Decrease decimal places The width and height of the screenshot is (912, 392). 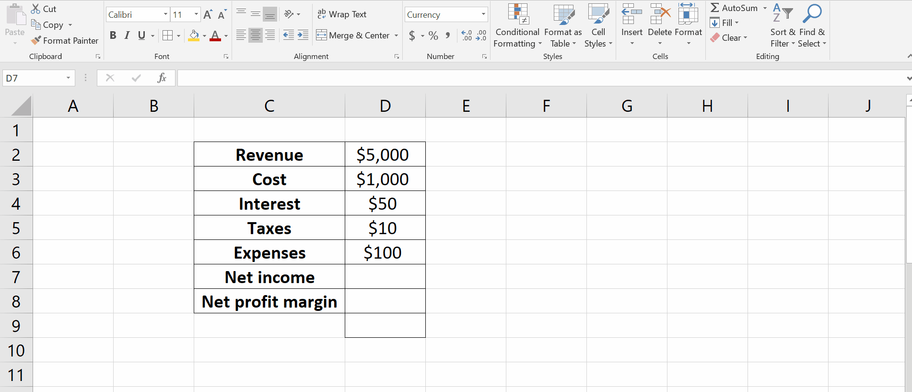tap(481, 36)
